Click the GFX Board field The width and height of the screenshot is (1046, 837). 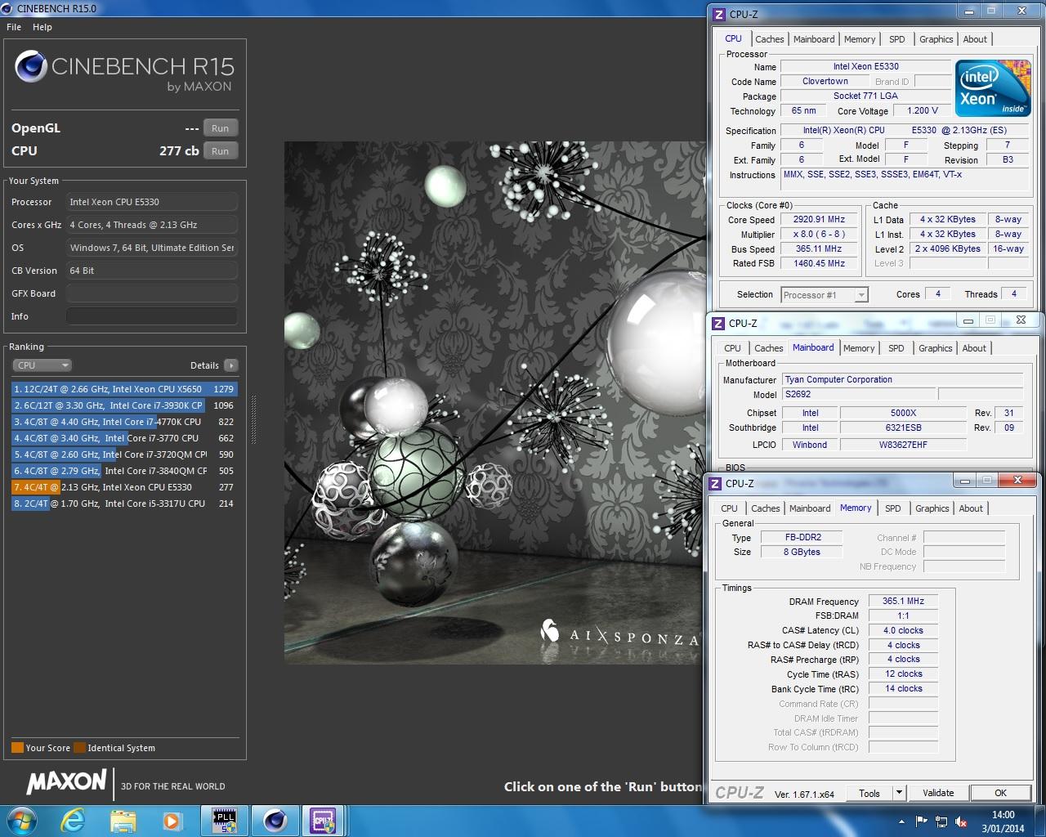(x=152, y=293)
